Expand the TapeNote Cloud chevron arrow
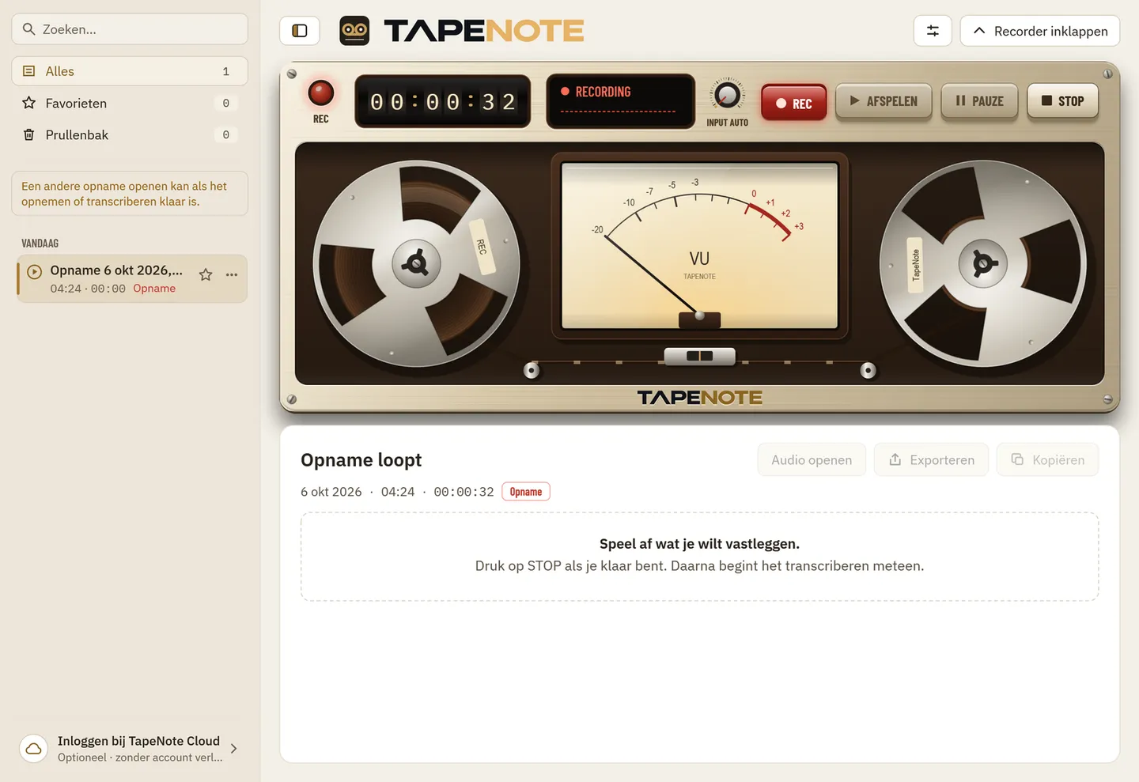Viewport: 1139px width, 782px height. pyautogui.click(x=233, y=748)
